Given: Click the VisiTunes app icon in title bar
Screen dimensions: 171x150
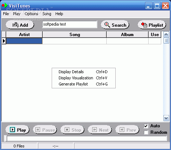Looking at the screenshot, I should click(5, 5).
